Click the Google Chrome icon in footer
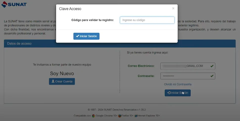240x121 pixels. tap(93, 116)
